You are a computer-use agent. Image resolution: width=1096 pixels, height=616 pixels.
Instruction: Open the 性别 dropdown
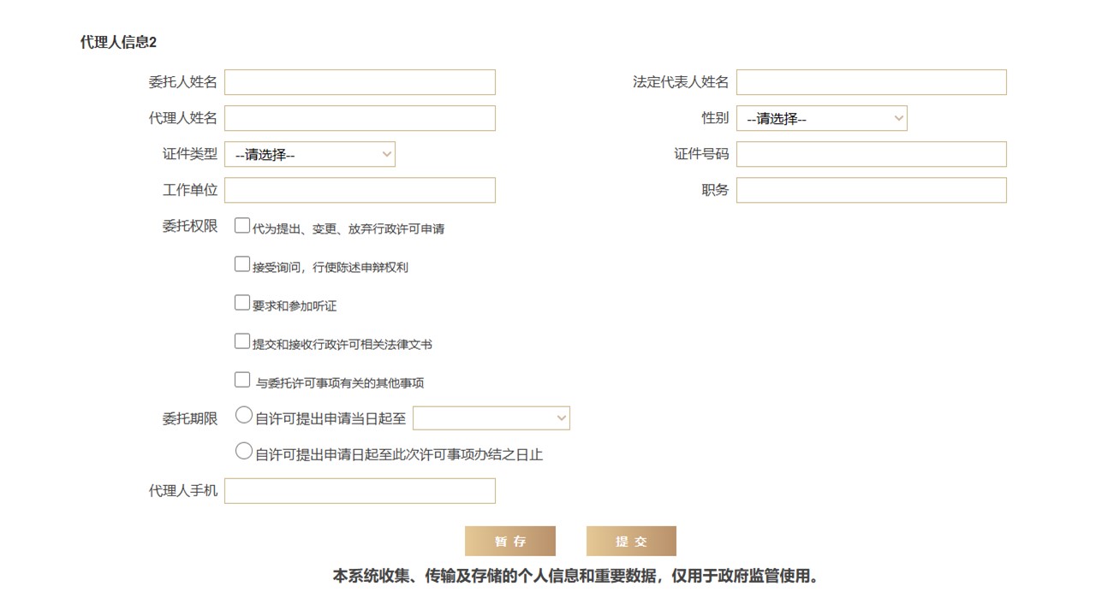click(821, 118)
